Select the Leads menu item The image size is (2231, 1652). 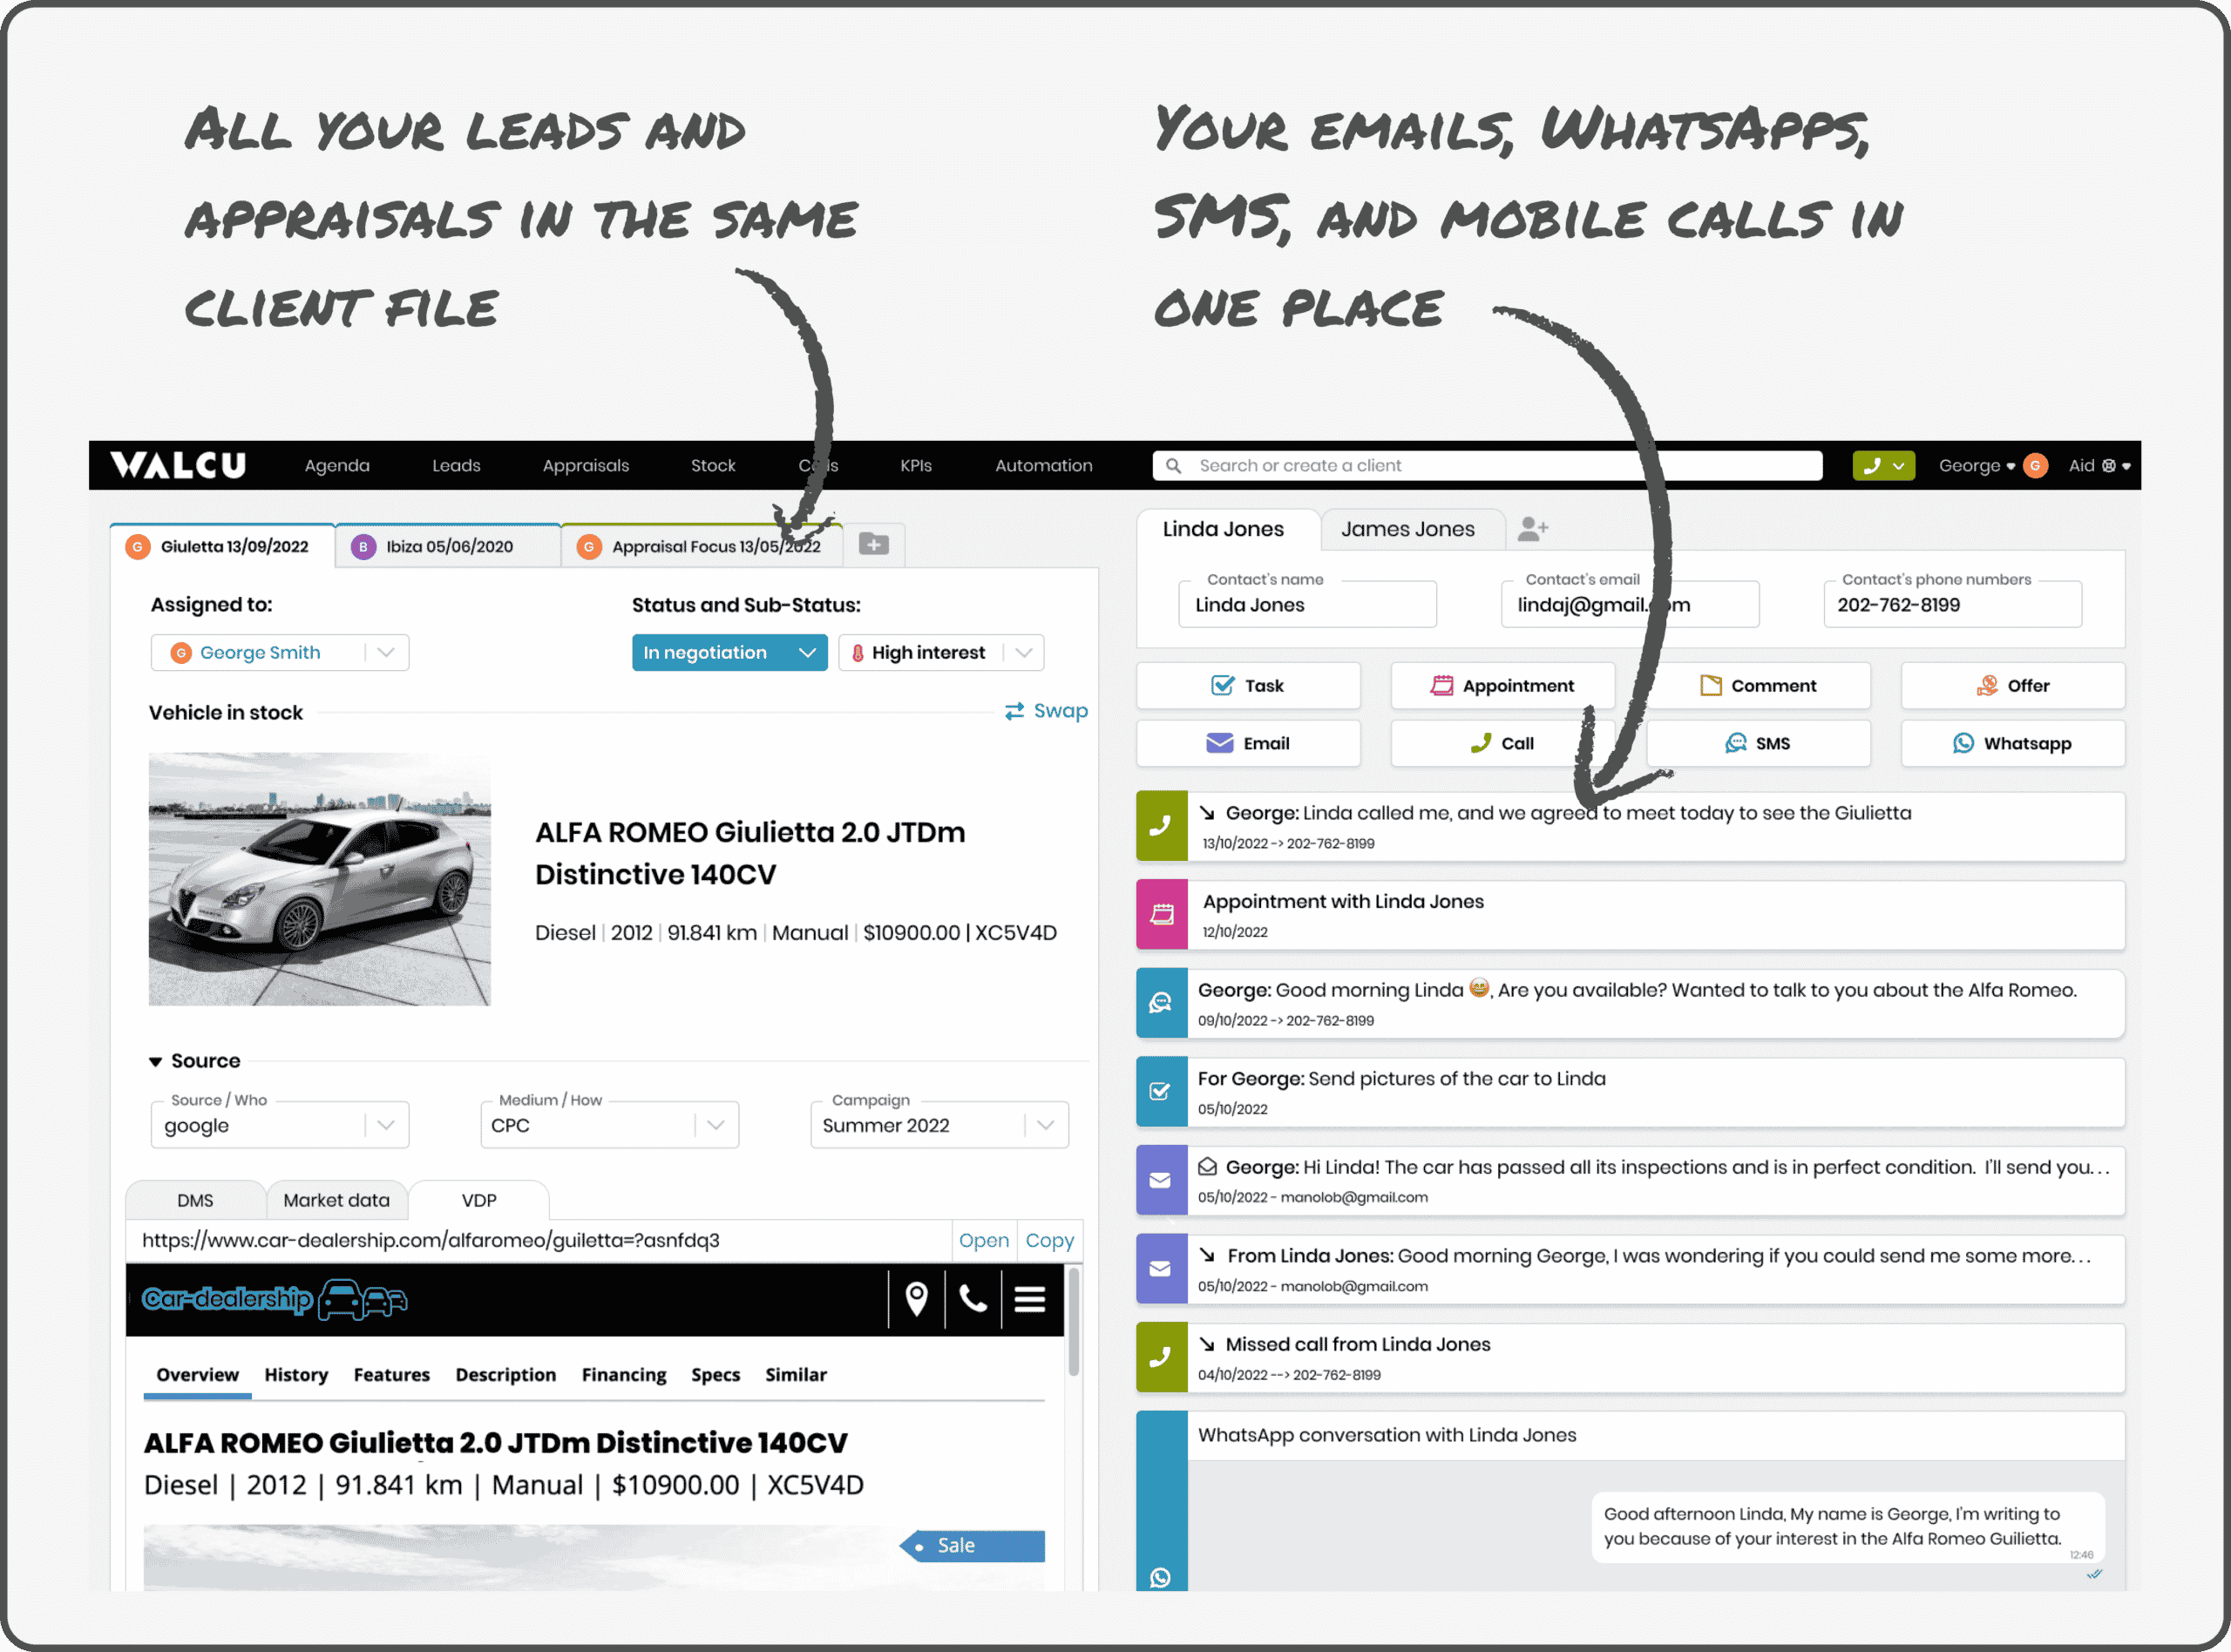pyautogui.click(x=455, y=465)
